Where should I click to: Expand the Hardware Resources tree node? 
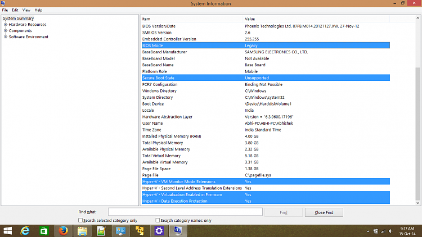[x=6, y=25]
